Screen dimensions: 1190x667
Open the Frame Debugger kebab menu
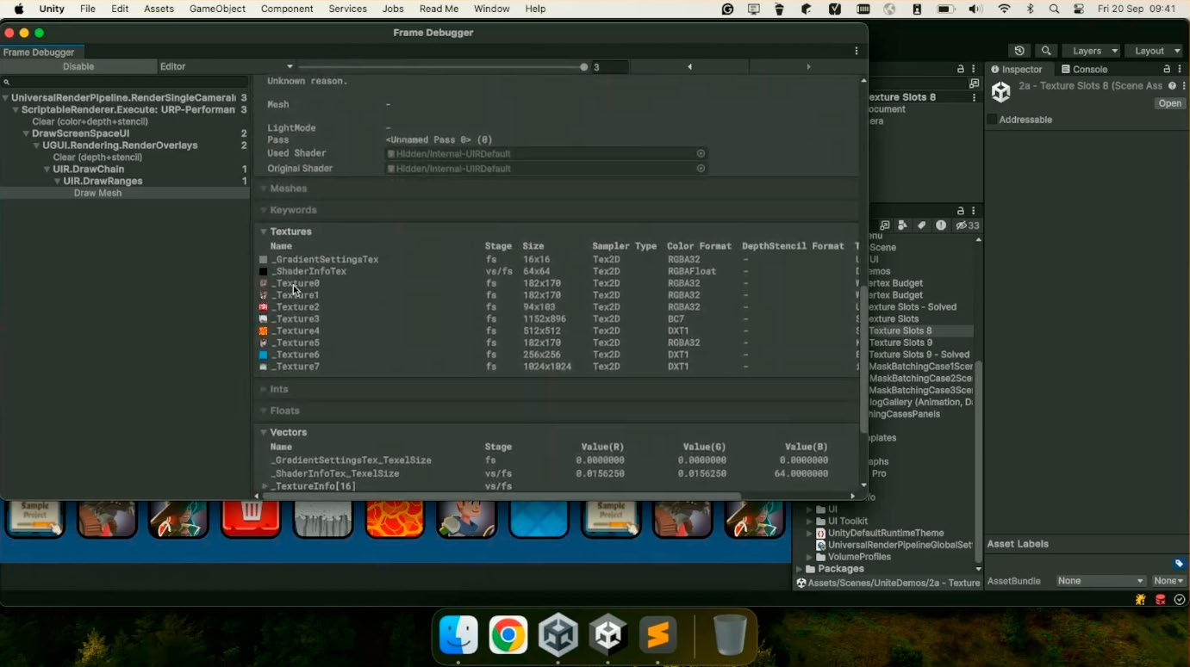pos(857,52)
